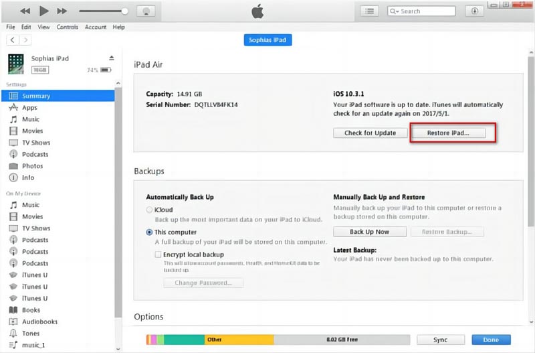Click the main pane vertical scrollbar

pyautogui.click(x=531, y=141)
